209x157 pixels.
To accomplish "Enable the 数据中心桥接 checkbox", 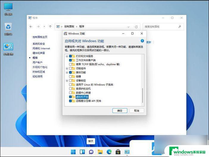I will point(71,93).
